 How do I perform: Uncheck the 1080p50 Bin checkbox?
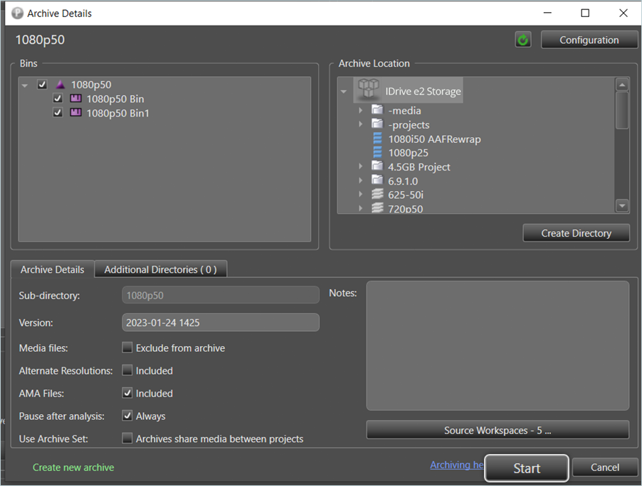(x=58, y=99)
